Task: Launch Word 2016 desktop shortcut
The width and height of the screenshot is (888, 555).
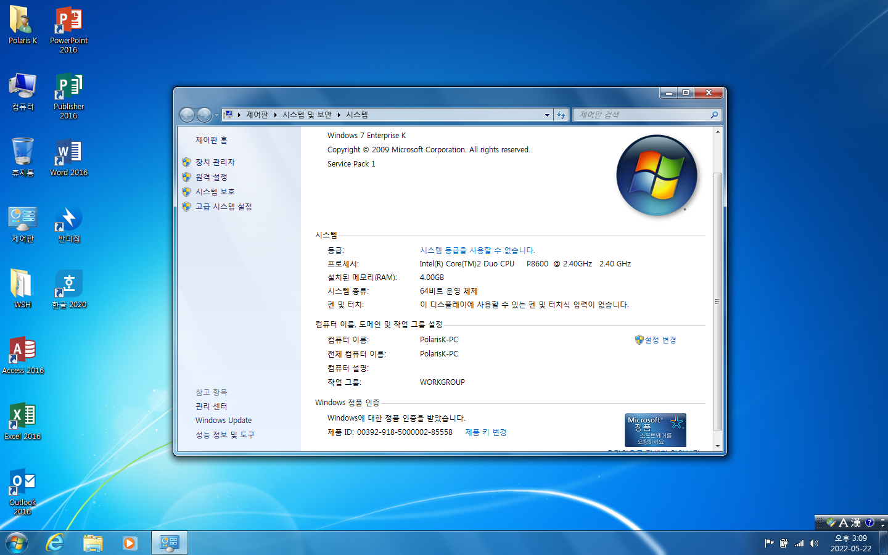Action: point(68,158)
